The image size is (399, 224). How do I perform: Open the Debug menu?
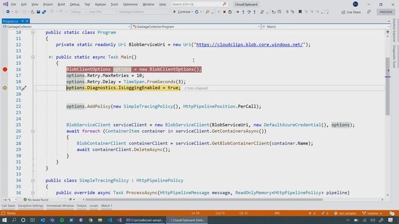point(75,4)
